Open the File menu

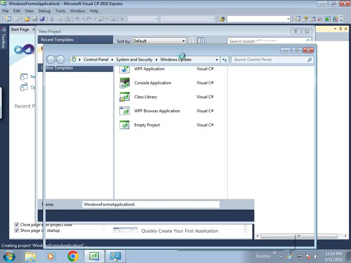pos(5,11)
